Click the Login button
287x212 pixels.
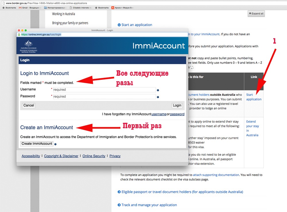pyautogui.click(x=177, y=105)
